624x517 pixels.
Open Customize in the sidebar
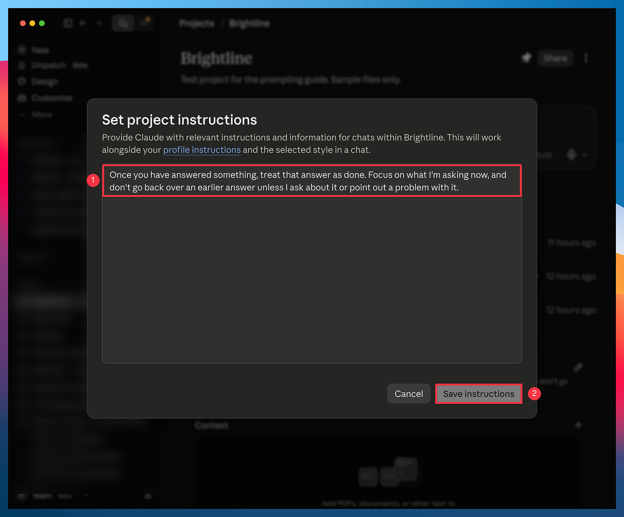coord(45,98)
